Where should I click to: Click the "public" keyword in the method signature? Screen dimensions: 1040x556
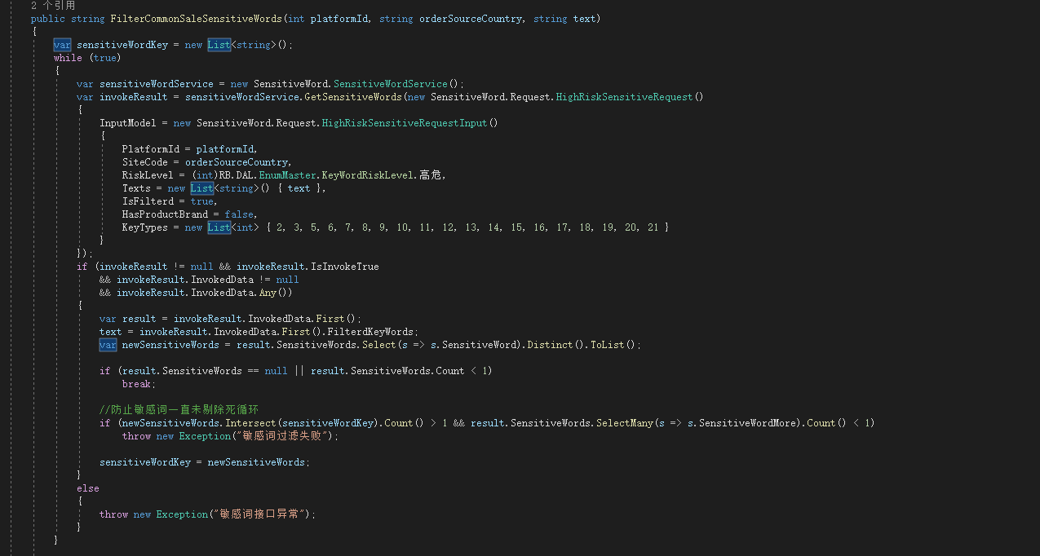coord(47,19)
